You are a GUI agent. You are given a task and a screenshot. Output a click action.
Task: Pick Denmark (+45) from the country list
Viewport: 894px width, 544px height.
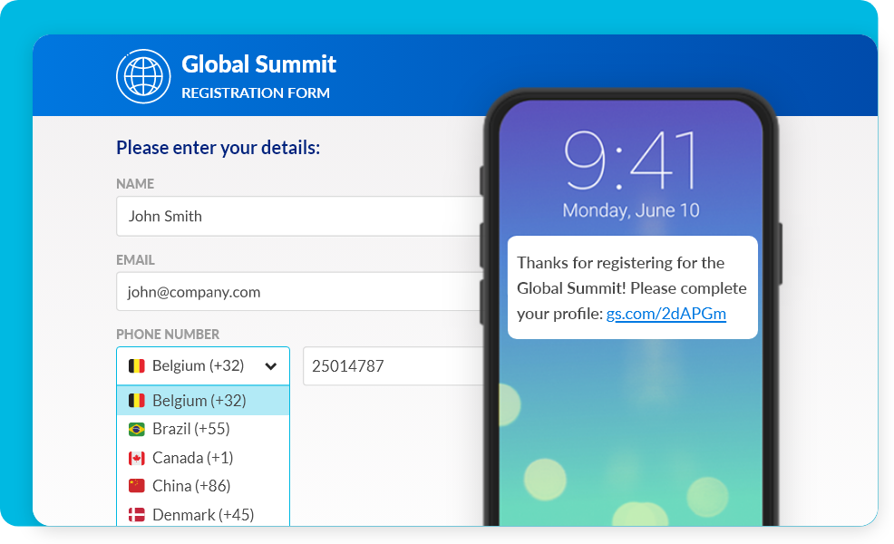click(203, 514)
